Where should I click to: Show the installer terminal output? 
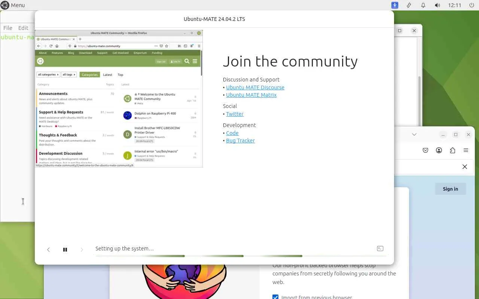coord(380,249)
